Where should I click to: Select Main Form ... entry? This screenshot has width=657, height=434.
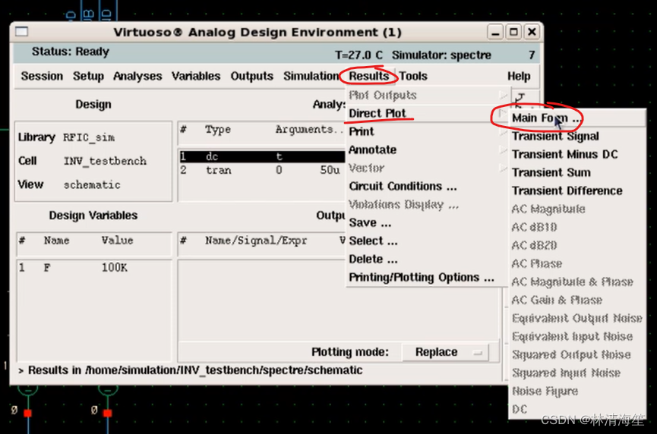(x=577, y=118)
